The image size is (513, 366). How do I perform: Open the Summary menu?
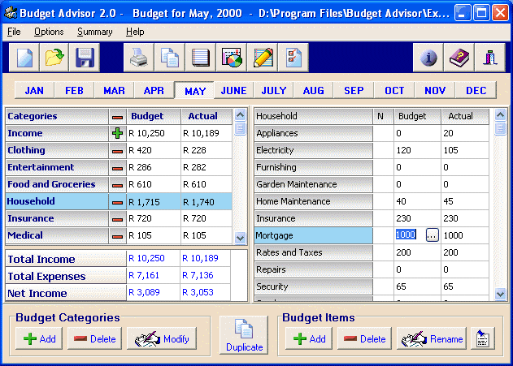click(94, 32)
